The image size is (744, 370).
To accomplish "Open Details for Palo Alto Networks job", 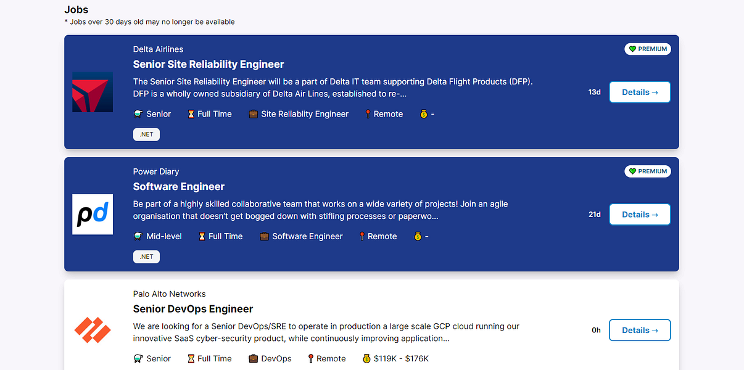I will coord(640,330).
